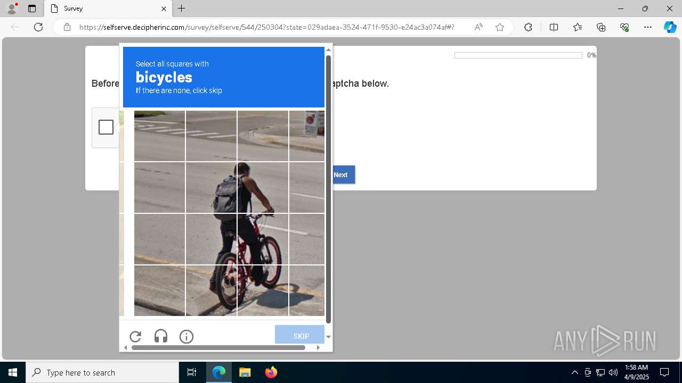The image size is (682, 383).
Task: Click the captcha scroll-up arrow
Action: pos(328,49)
